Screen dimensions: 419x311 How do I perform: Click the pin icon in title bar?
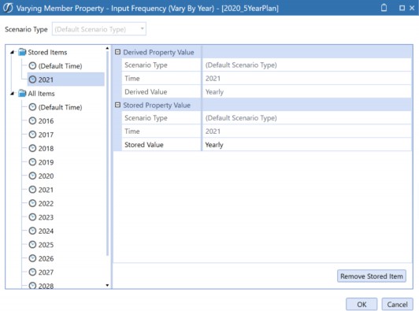click(384, 8)
